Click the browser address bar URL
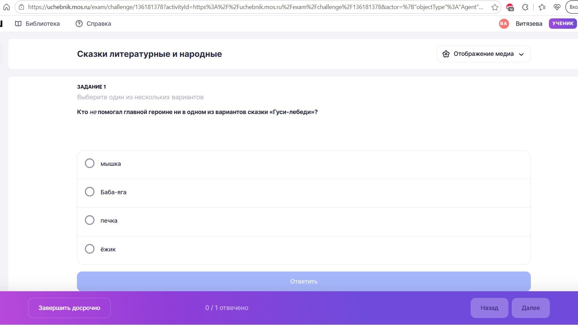Screen dimensions: 578x325 (256, 7)
